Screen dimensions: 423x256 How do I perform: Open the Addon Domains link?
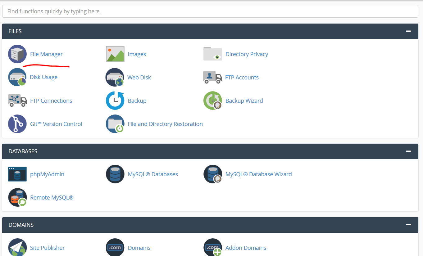(246, 248)
